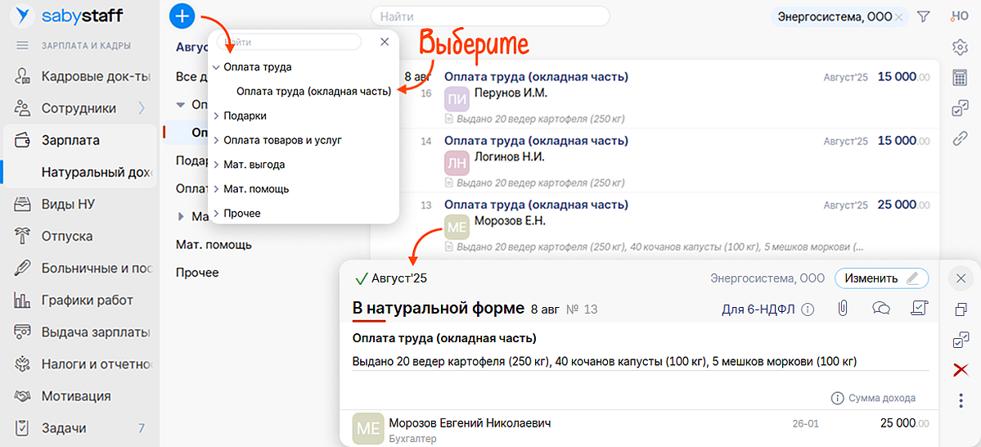Open settings gear in right sidebar
This screenshot has width=981, height=447.
(961, 47)
